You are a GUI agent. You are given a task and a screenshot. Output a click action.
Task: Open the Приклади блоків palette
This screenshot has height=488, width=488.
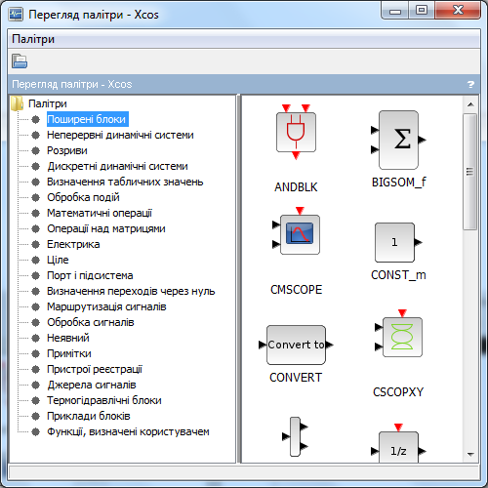[x=89, y=416]
